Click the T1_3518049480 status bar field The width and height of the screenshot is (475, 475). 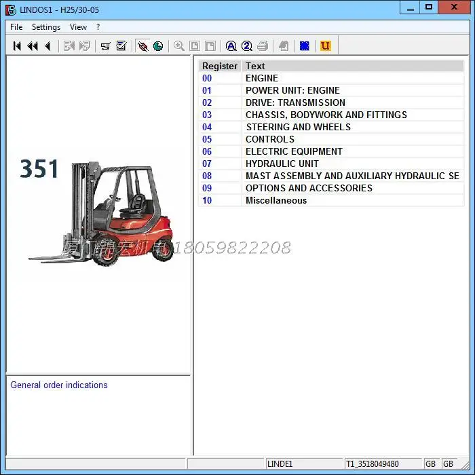(x=383, y=463)
